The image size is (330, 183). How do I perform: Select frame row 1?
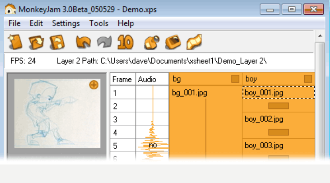pos(123,93)
